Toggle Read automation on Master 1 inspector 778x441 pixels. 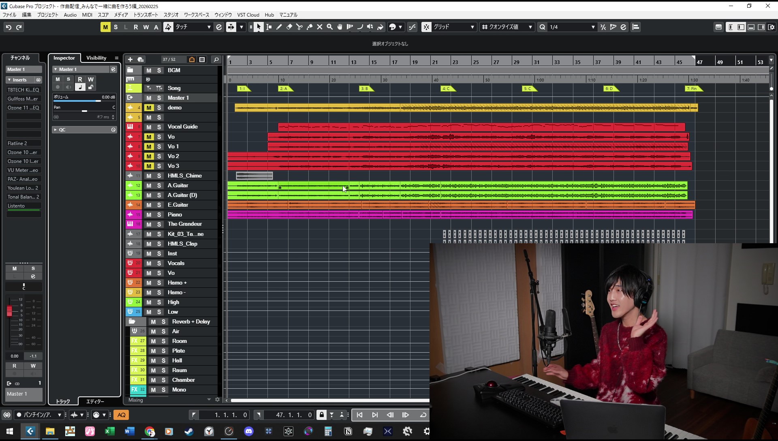click(x=80, y=79)
